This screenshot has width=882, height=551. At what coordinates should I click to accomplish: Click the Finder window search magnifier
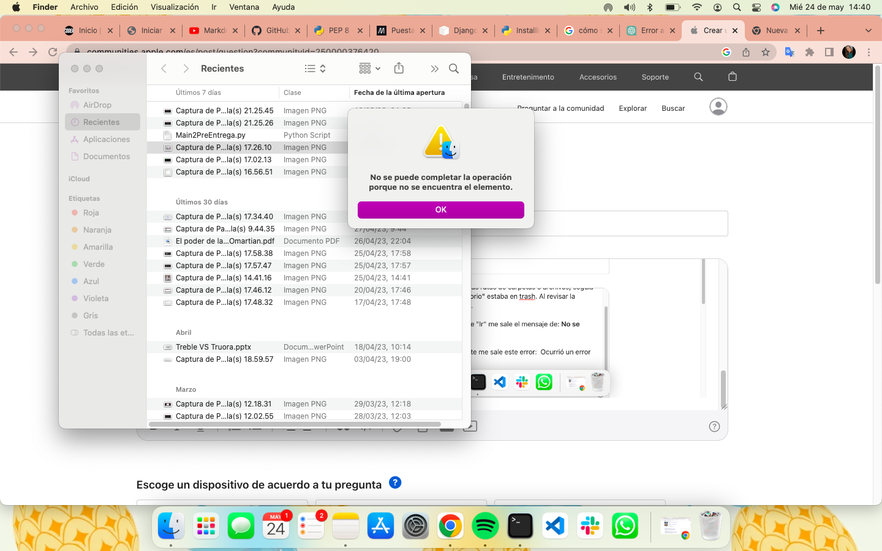[454, 69]
